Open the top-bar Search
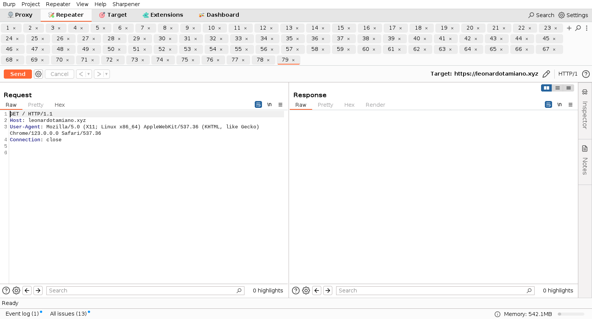This screenshot has width=592, height=319. point(541,15)
